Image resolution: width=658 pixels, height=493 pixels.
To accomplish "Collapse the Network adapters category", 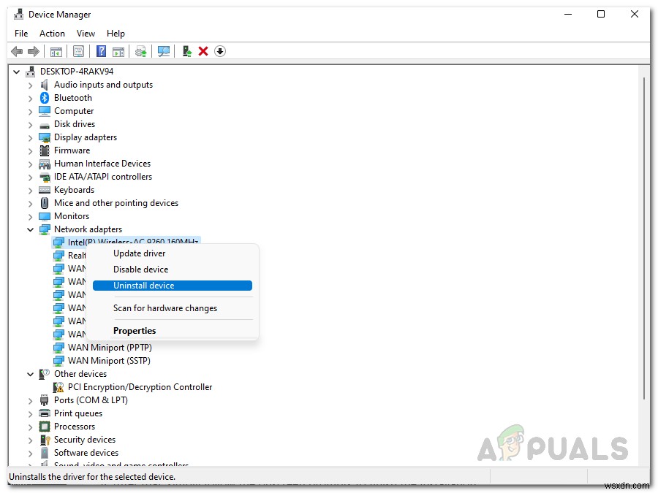I will [30, 229].
